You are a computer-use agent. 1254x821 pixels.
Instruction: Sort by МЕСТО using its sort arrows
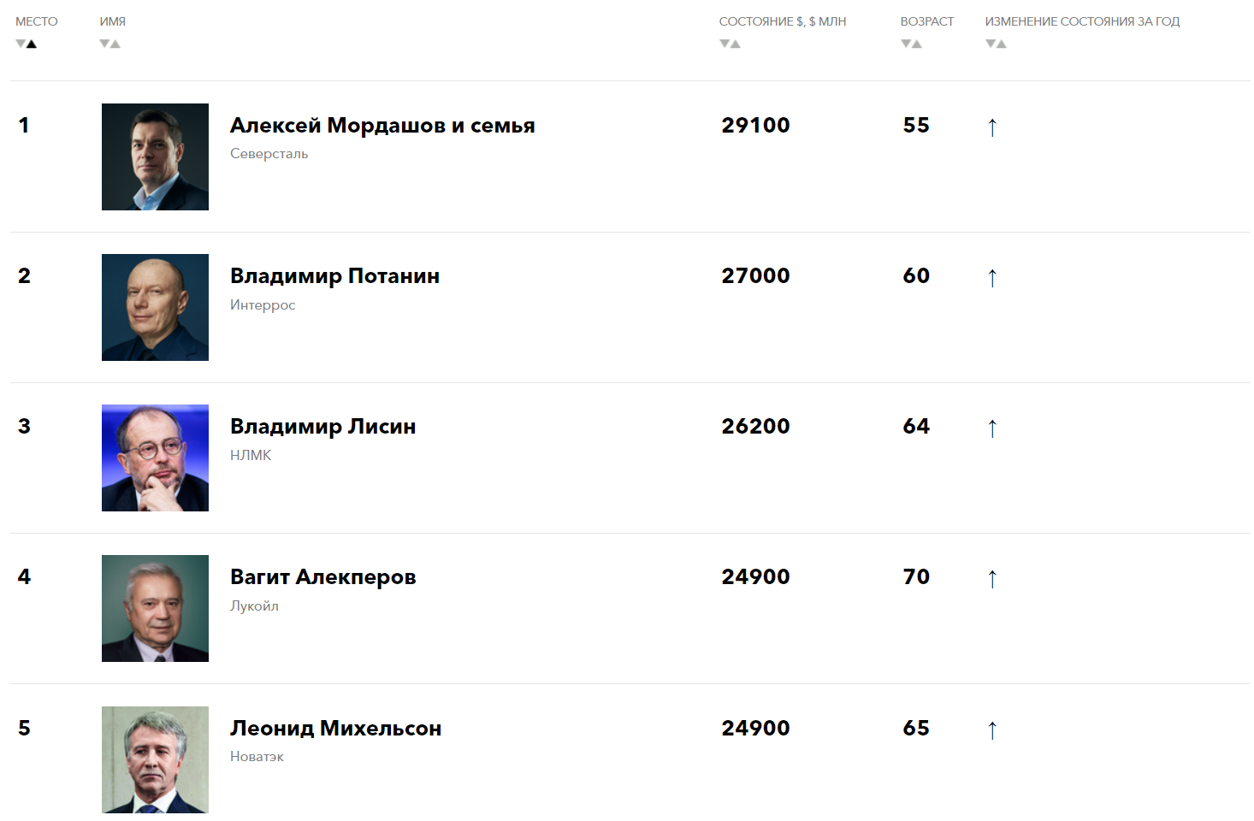click(26, 44)
